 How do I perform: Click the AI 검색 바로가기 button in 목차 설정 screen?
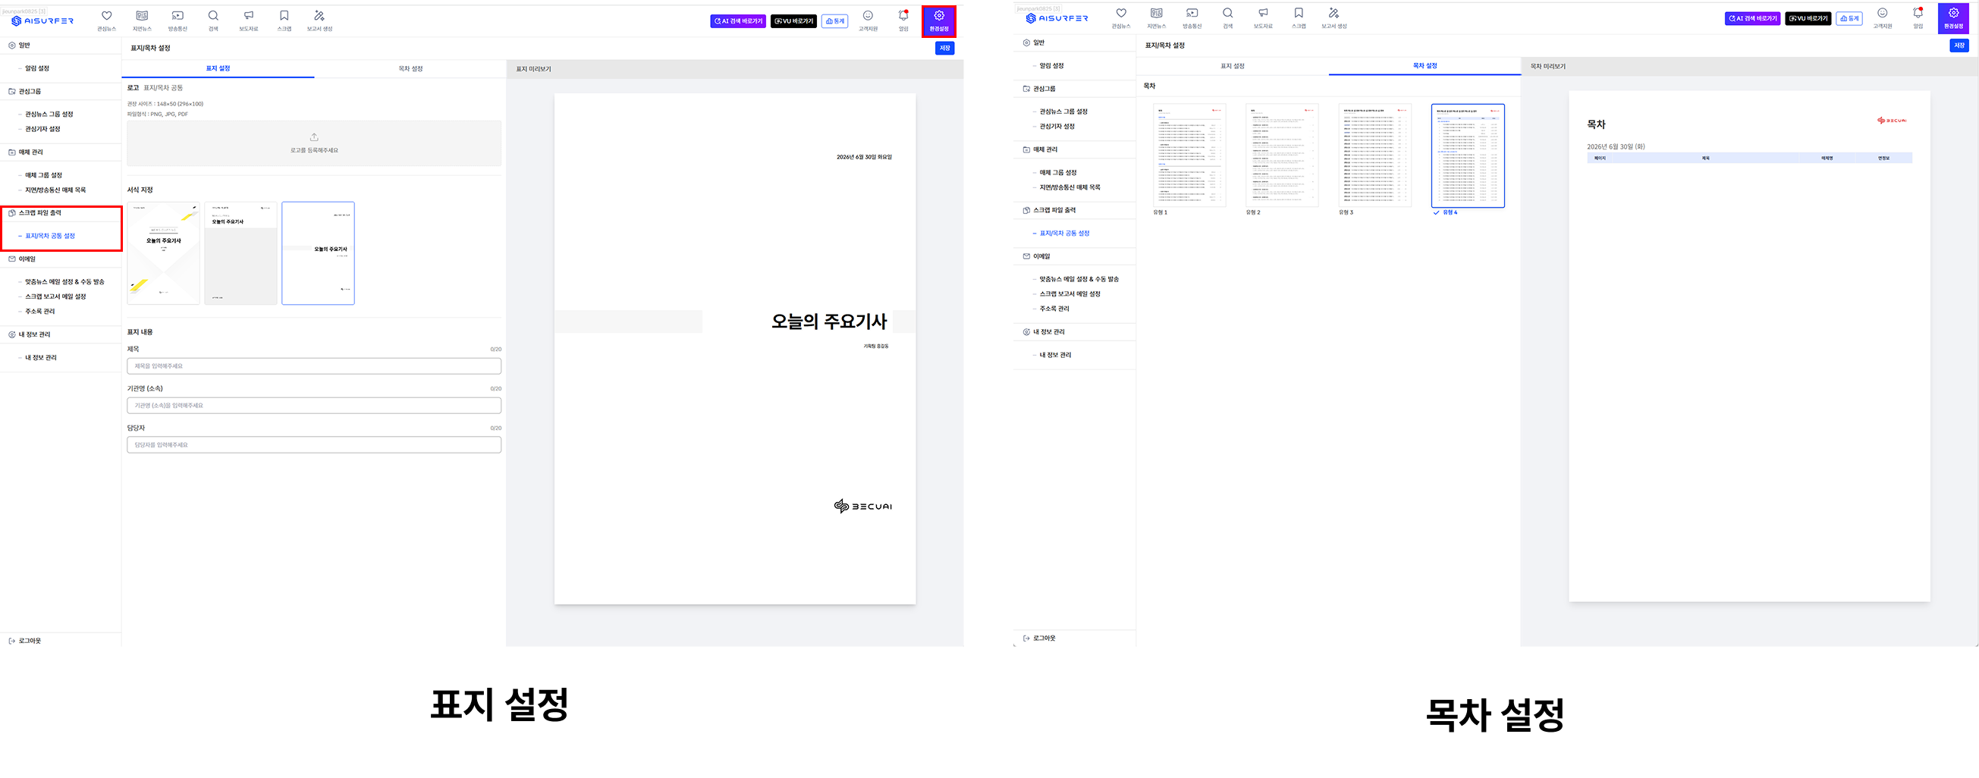pos(1752,18)
